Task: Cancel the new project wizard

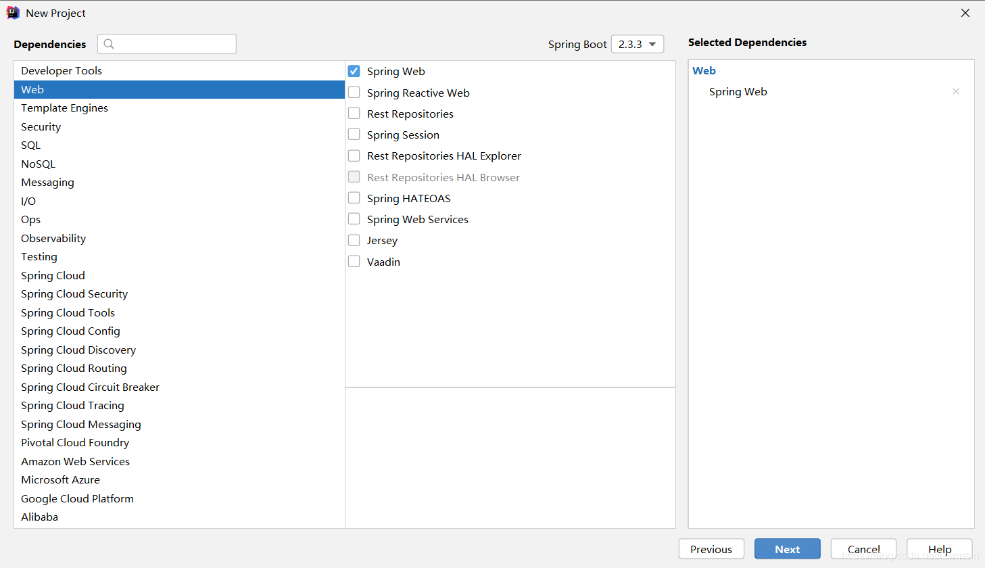Action: [x=863, y=549]
